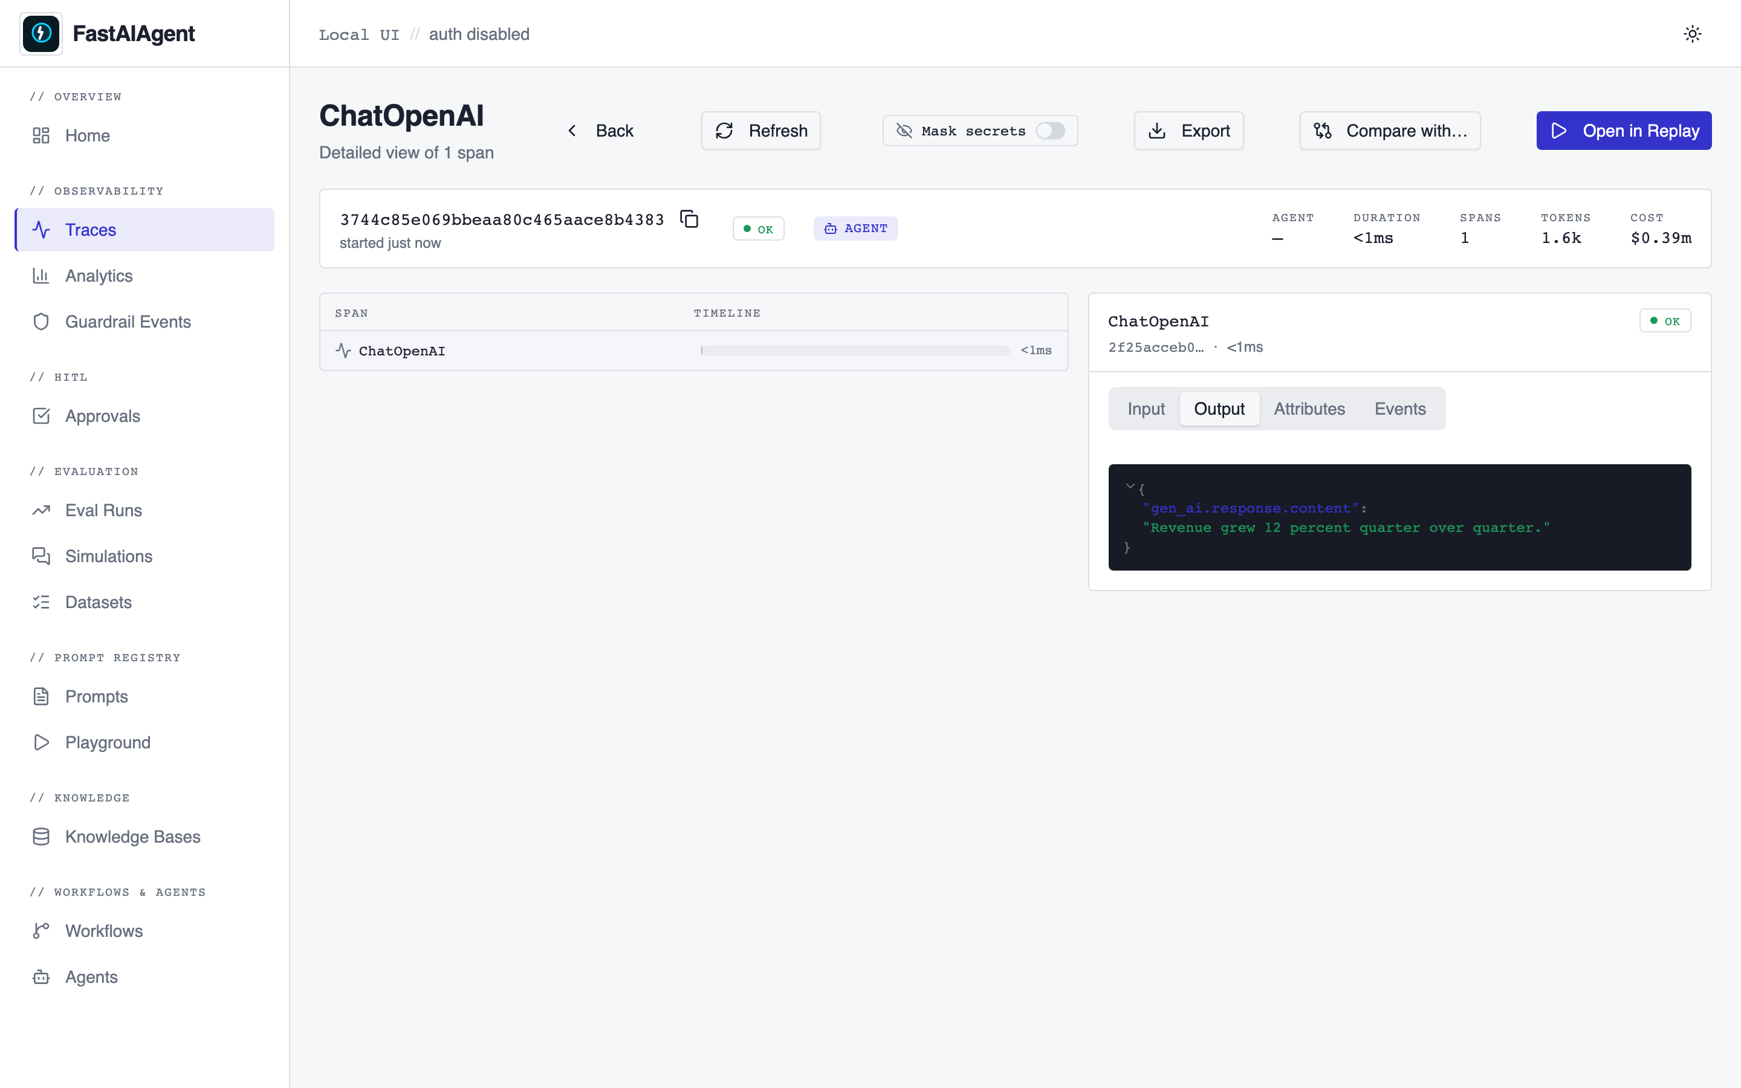Open Guardrail Events from sidebar
This screenshot has height=1088, width=1741.
tap(144, 322)
